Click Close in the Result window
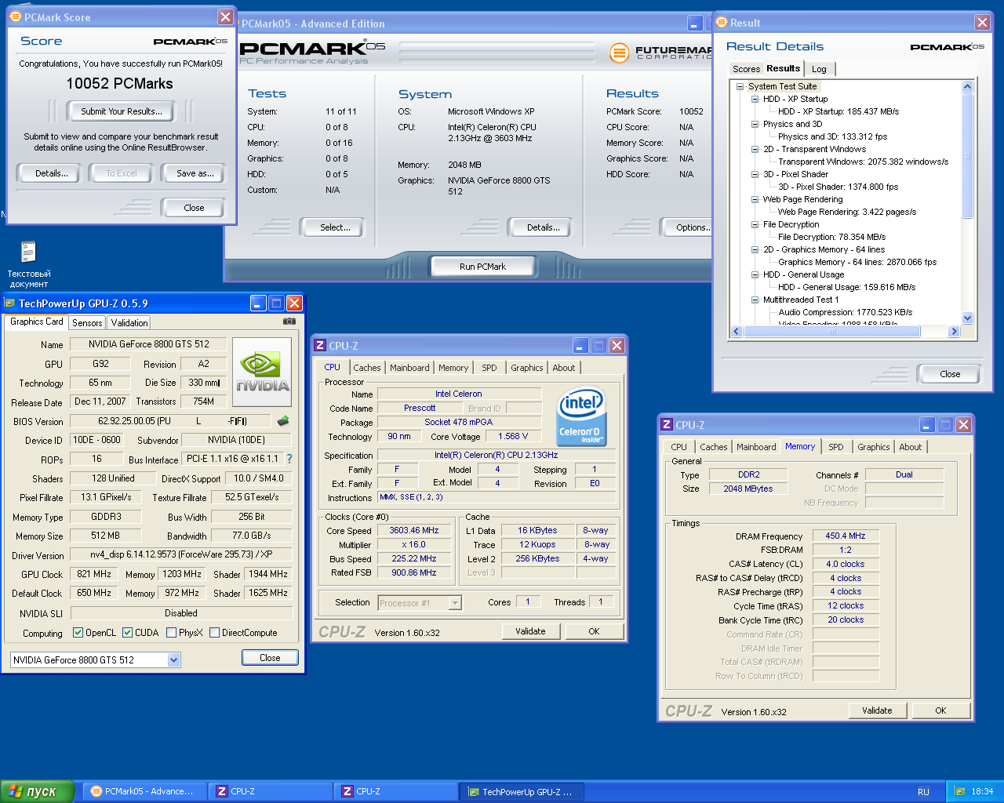 (x=949, y=374)
